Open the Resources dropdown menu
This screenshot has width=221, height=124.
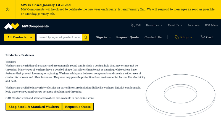pyautogui.click(x=154, y=25)
